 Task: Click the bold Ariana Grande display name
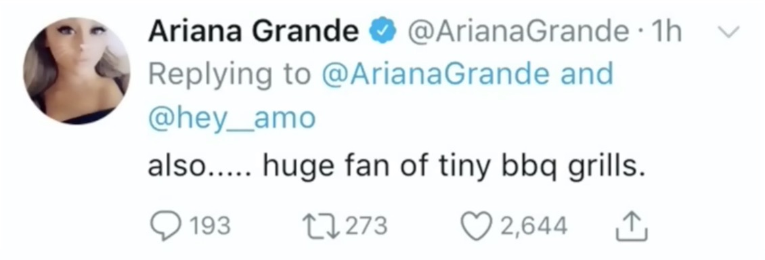pyautogui.click(x=253, y=32)
